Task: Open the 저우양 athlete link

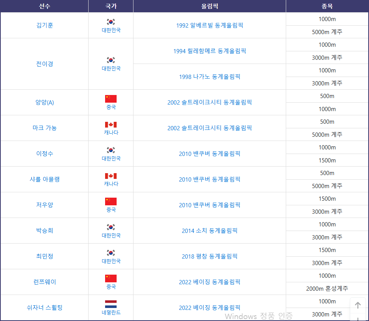Action: [x=45, y=205]
